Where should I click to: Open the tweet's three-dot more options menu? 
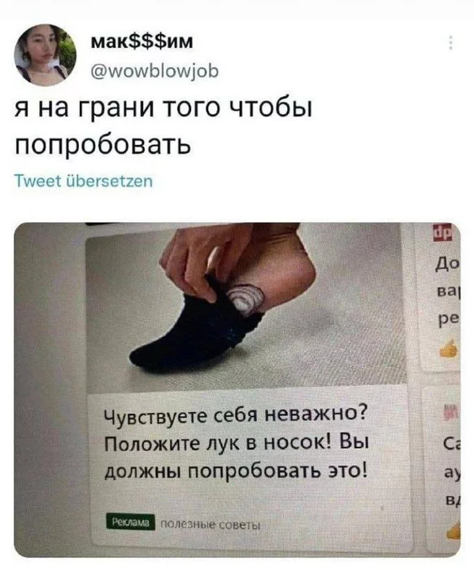coord(450,43)
